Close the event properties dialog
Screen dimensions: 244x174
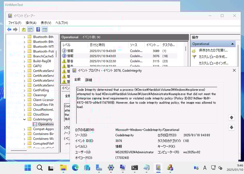pyautogui.click(x=234, y=70)
